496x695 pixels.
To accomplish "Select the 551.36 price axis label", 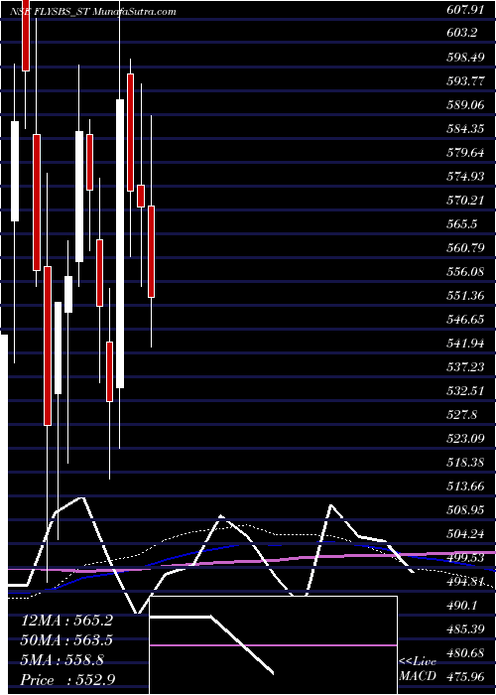I will click(x=465, y=296).
